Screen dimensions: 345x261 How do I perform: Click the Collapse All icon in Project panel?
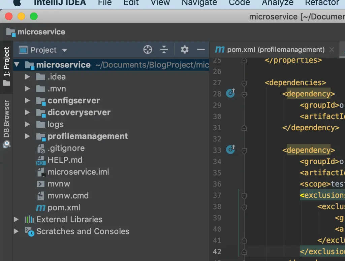tap(164, 50)
